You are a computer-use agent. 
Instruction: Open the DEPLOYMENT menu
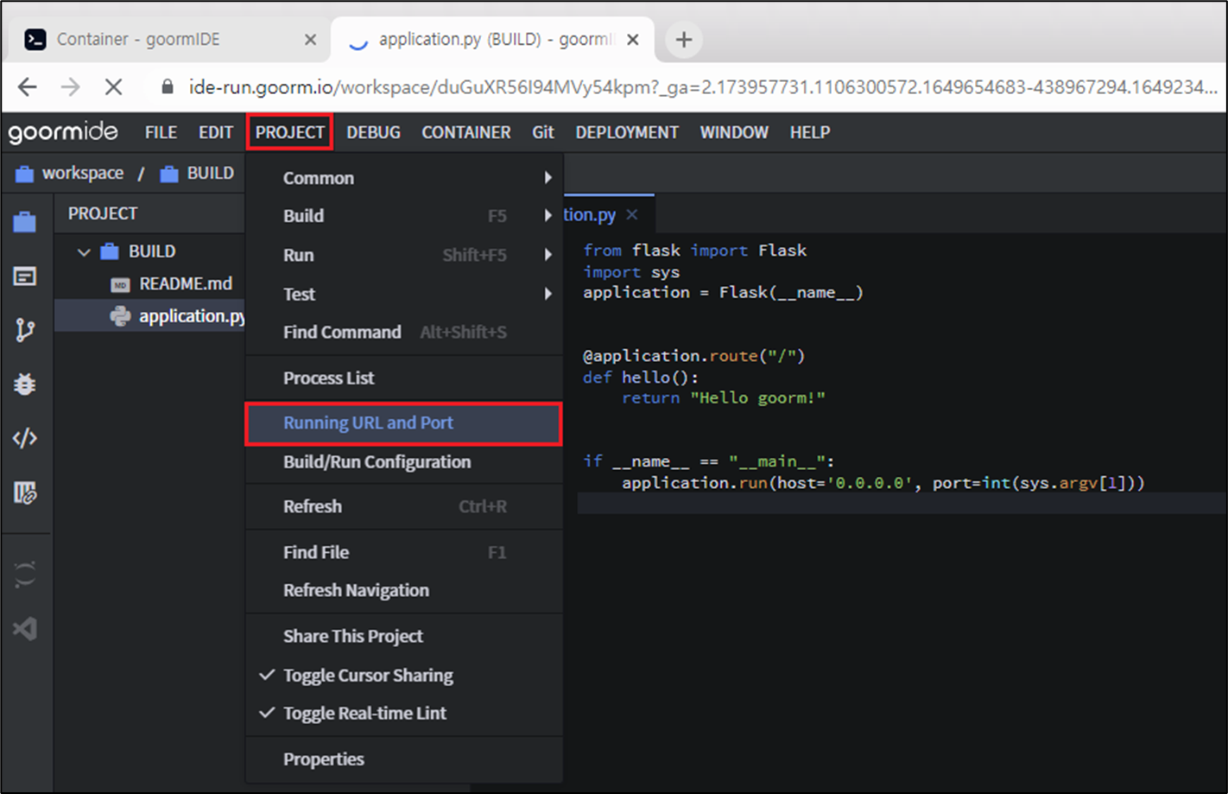(627, 132)
